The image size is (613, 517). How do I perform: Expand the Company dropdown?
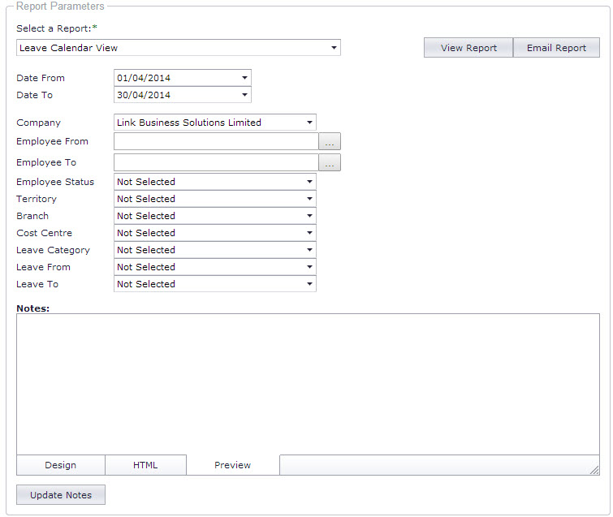coord(215,123)
